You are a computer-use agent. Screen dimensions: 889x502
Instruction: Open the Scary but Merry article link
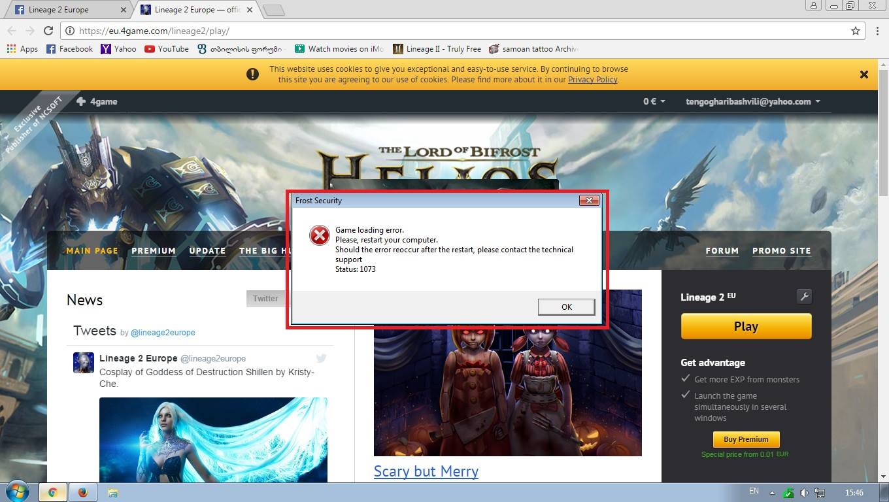pyautogui.click(x=426, y=471)
